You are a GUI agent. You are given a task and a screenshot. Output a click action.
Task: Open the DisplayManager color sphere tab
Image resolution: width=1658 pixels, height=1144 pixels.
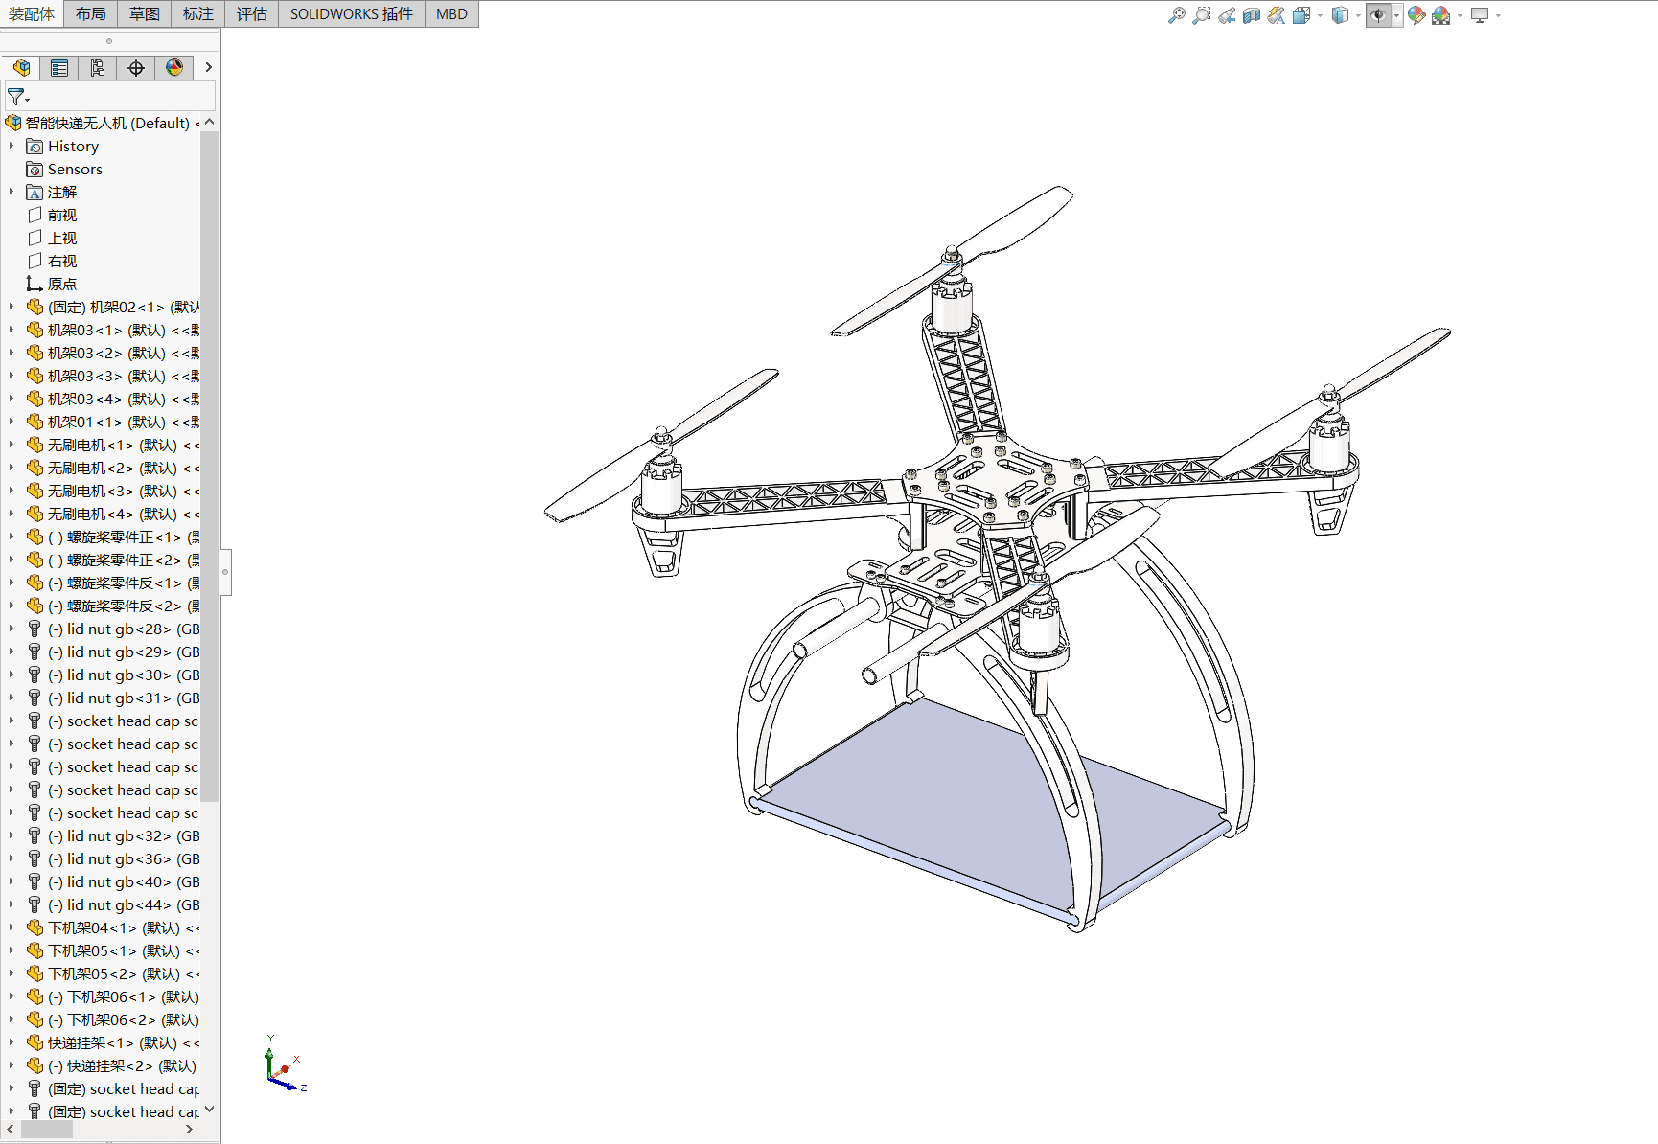click(174, 68)
